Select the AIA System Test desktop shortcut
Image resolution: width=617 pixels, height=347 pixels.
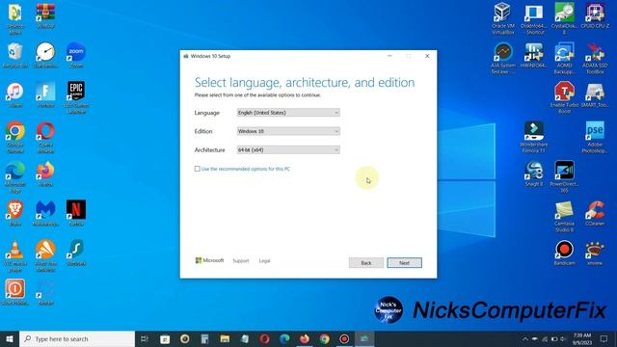(503, 58)
